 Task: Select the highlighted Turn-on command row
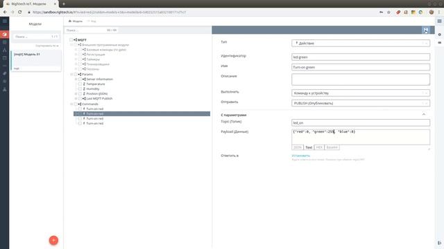click(x=142, y=113)
